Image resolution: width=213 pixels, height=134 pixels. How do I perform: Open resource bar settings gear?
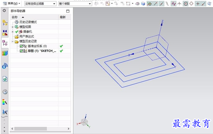coord(4,11)
